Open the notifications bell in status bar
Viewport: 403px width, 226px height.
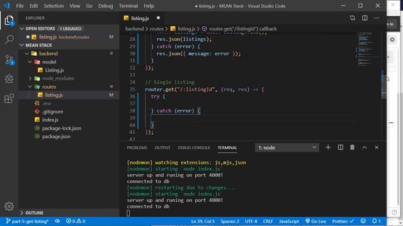376,221
